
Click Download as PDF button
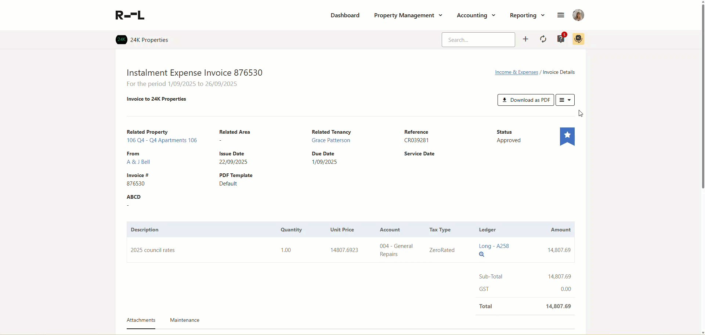pyautogui.click(x=525, y=100)
